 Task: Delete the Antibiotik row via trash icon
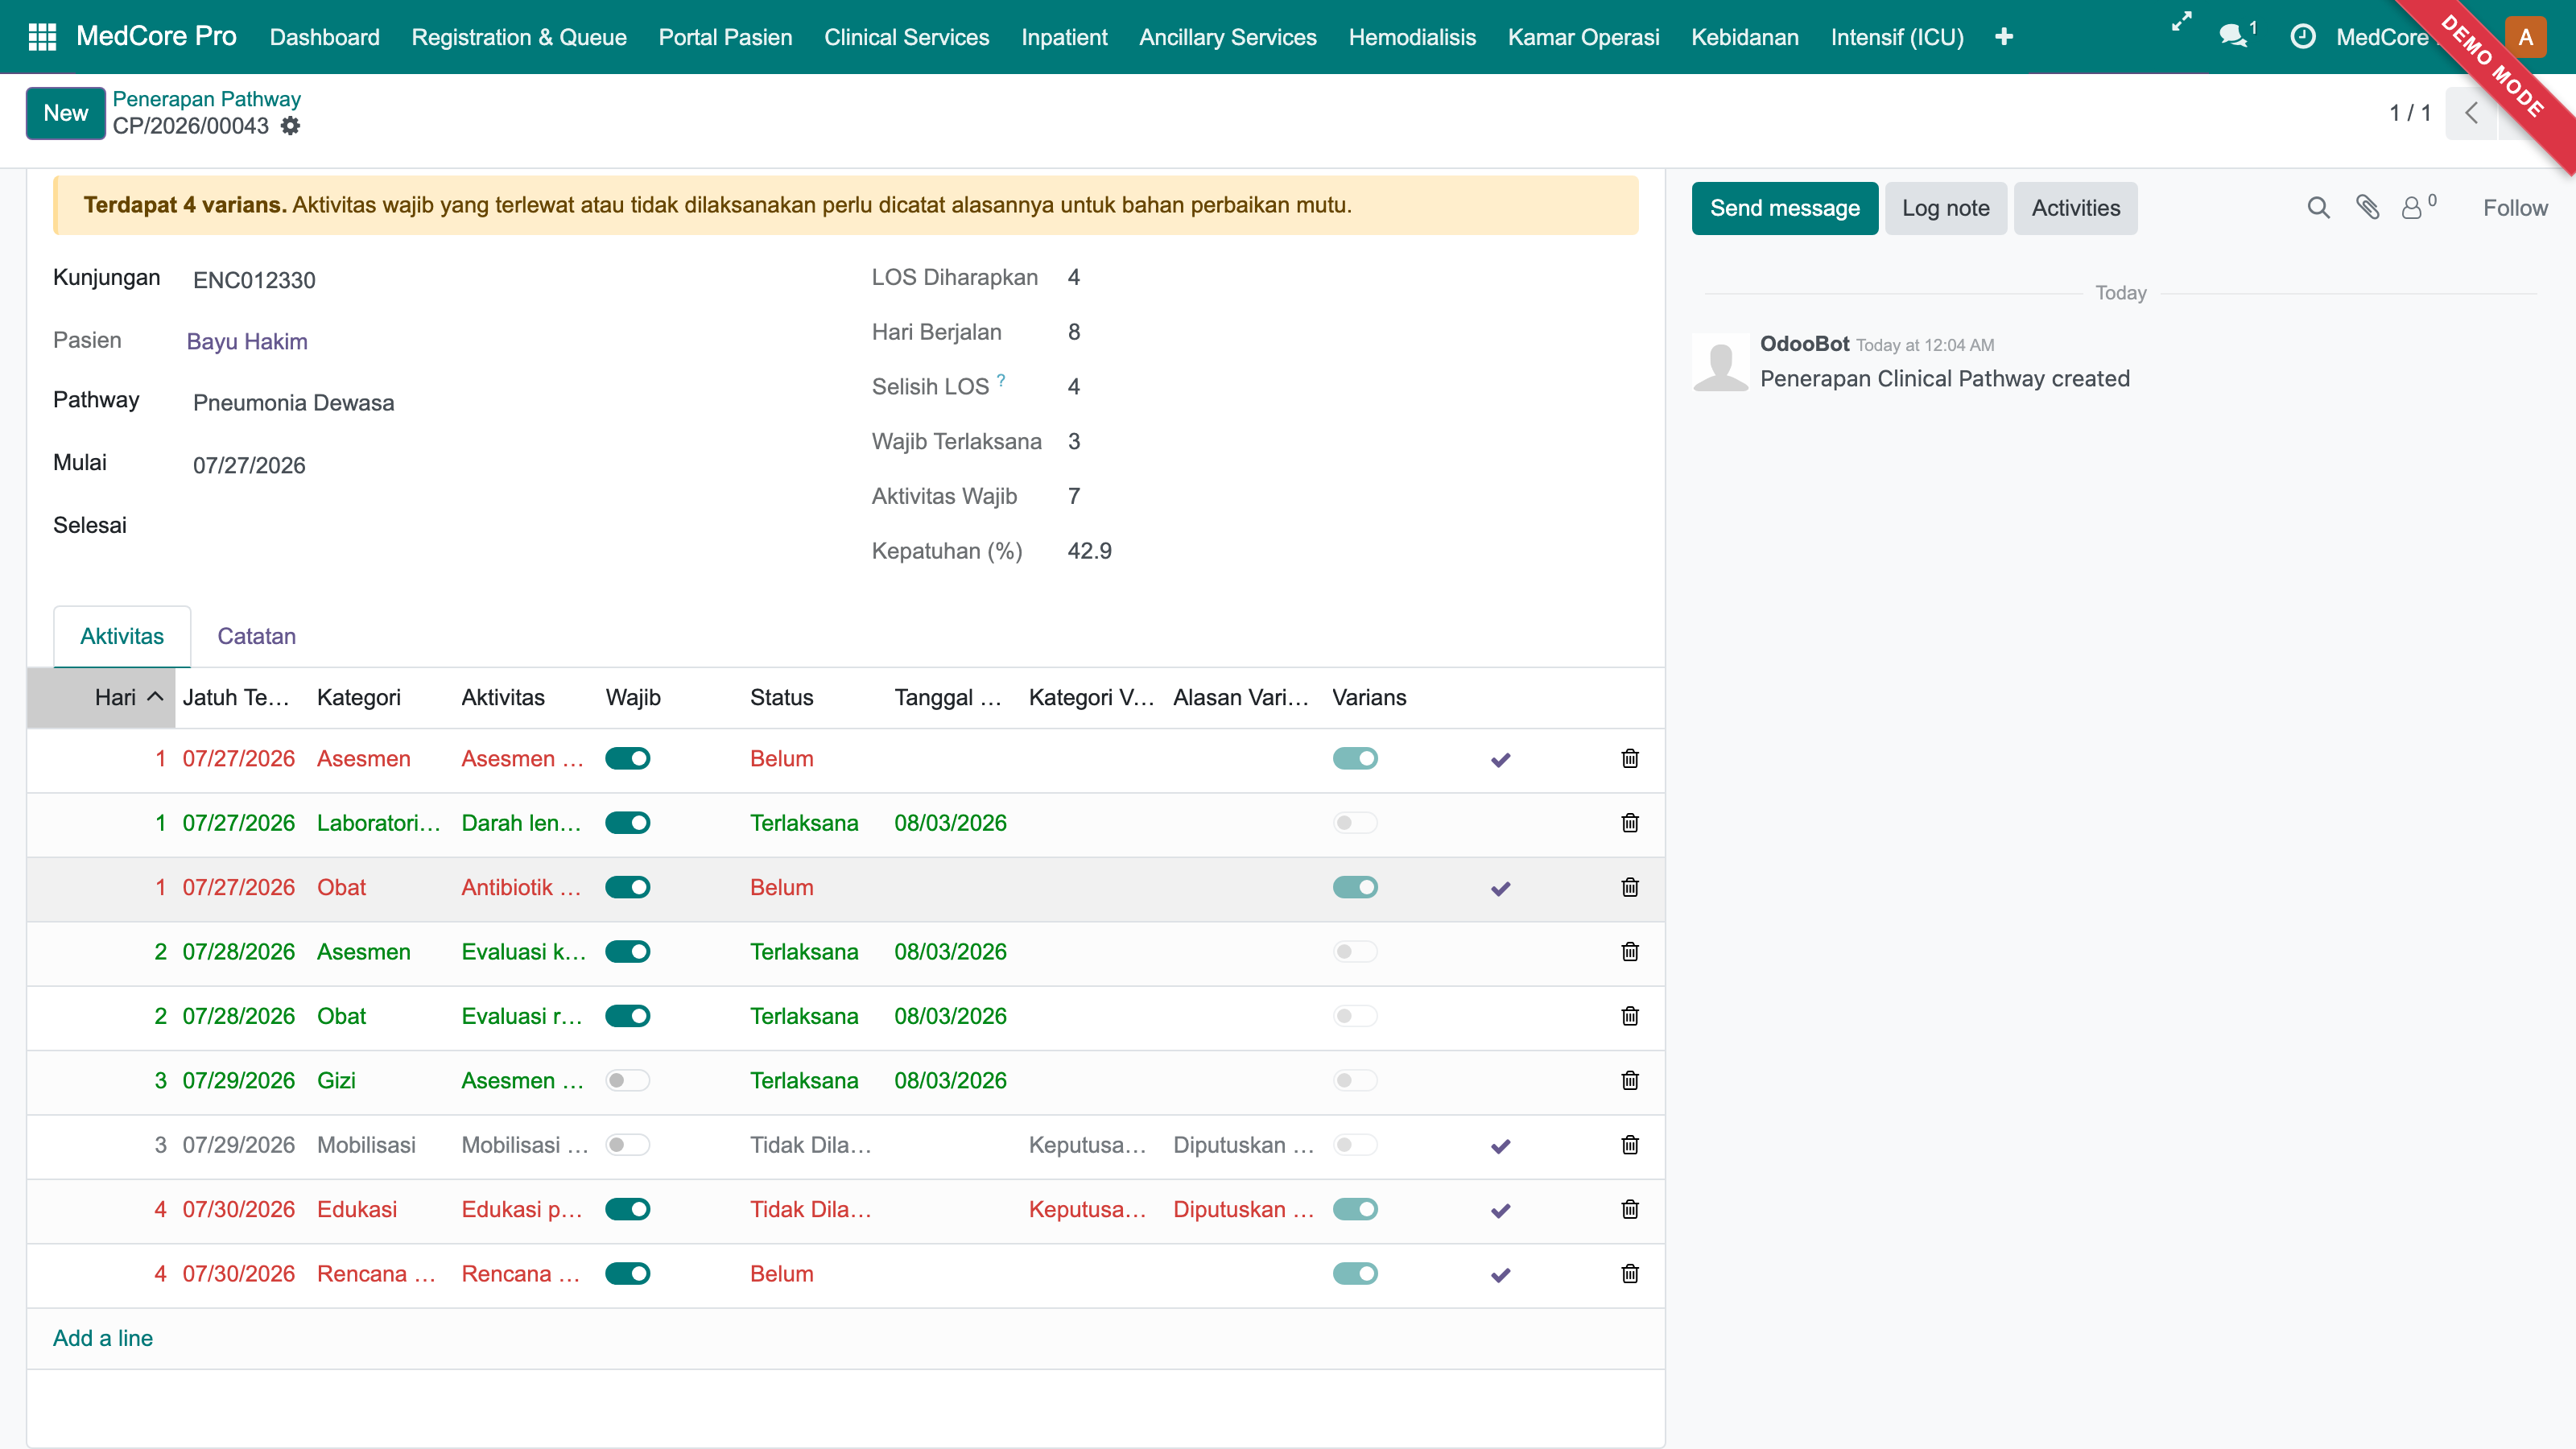(1630, 887)
